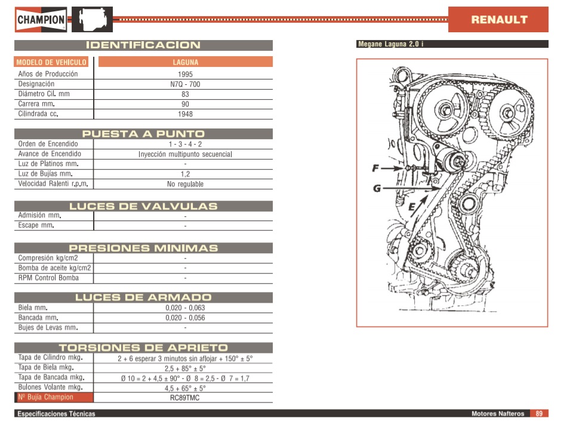Select the PUESTA A PUNTO header
This screenshot has width=561, height=424.
143,134
